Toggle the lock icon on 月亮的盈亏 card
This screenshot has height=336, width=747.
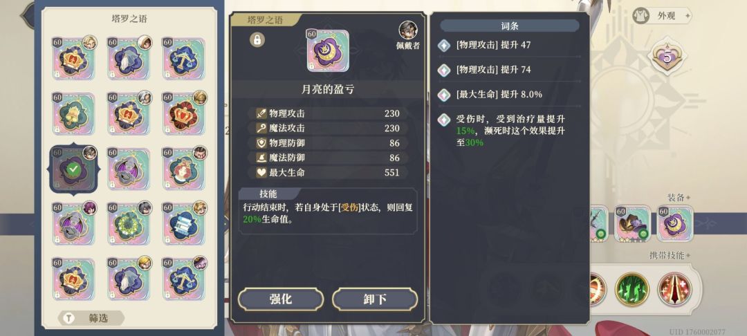[x=257, y=40]
